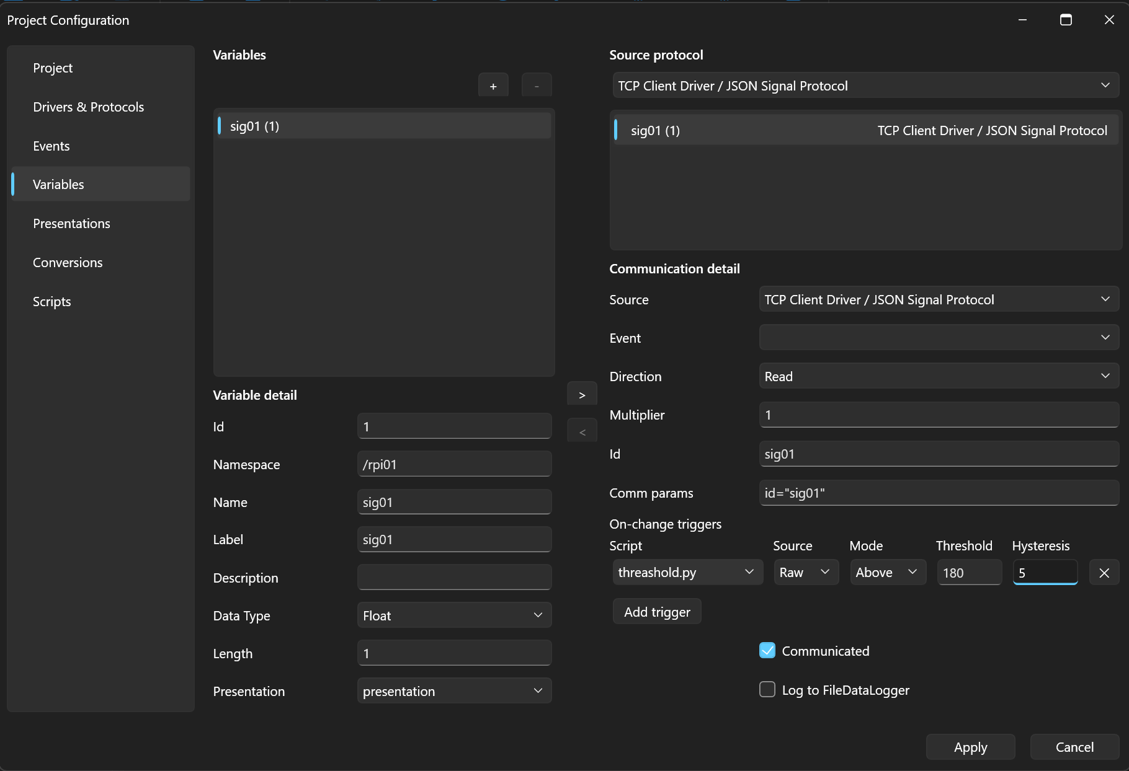Click the Comm params field
1129x771 pixels.
[x=939, y=493]
